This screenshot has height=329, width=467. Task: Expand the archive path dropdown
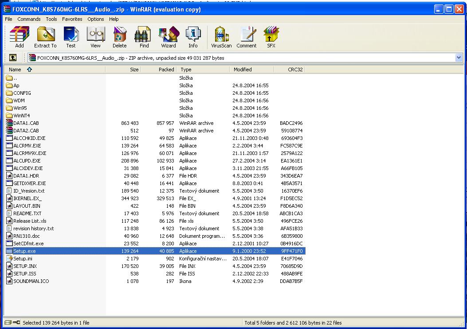click(459, 58)
